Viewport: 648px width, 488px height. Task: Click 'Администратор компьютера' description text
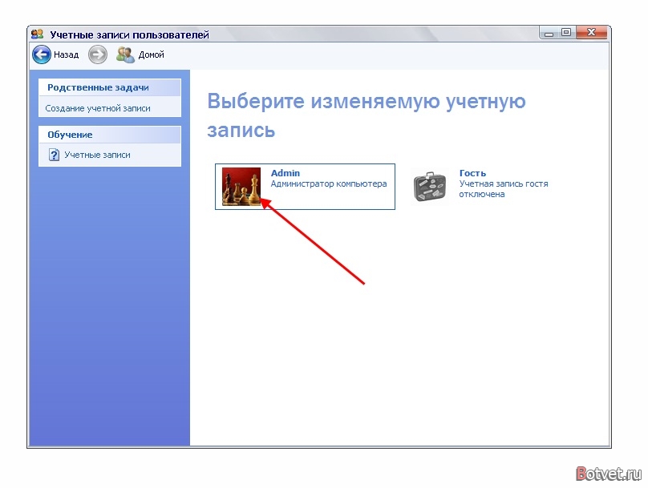click(x=329, y=184)
